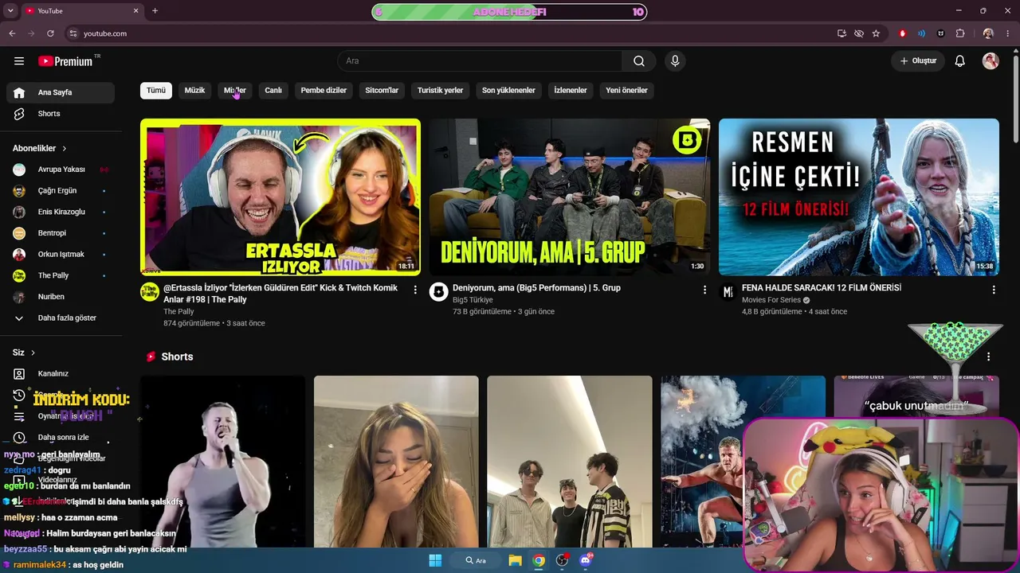Viewport: 1020px width, 573px height.
Task: Bookmark this page with the star
Action: pos(876,33)
